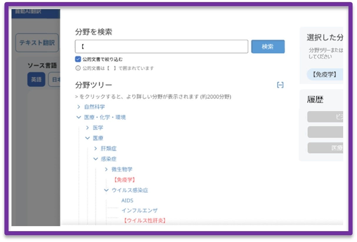Collapse the 医療・化学・環境 tree node
The height and width of the screenshot is (242, 357).
(x=79, y=117)
